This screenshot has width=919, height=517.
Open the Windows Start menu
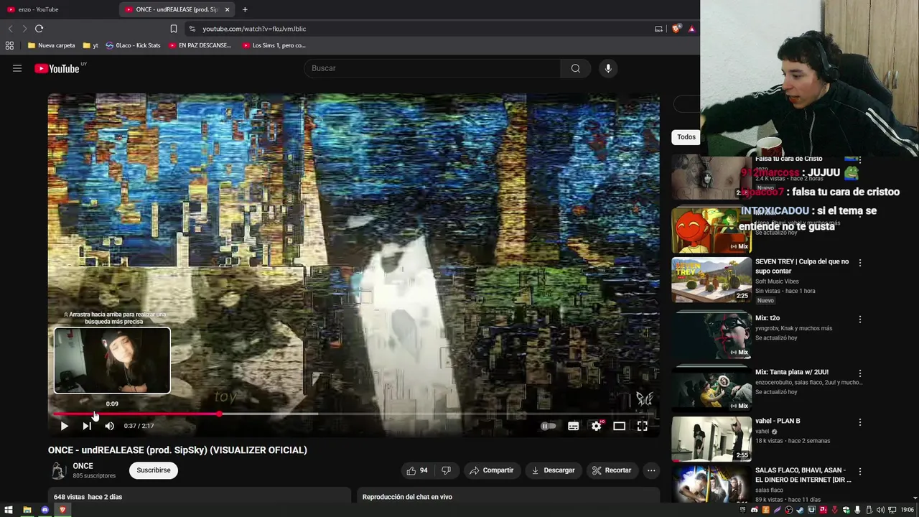click(x=9, y=510)
